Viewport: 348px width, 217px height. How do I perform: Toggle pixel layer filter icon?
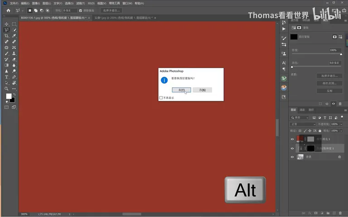tap(314, 118)
